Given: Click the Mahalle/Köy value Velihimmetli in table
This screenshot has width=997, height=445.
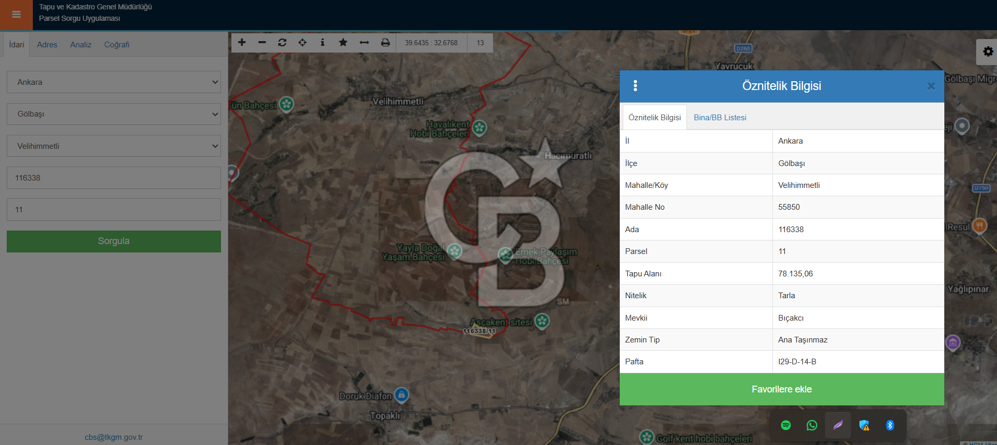Looking at the screenshot, I should pos(799,185).
